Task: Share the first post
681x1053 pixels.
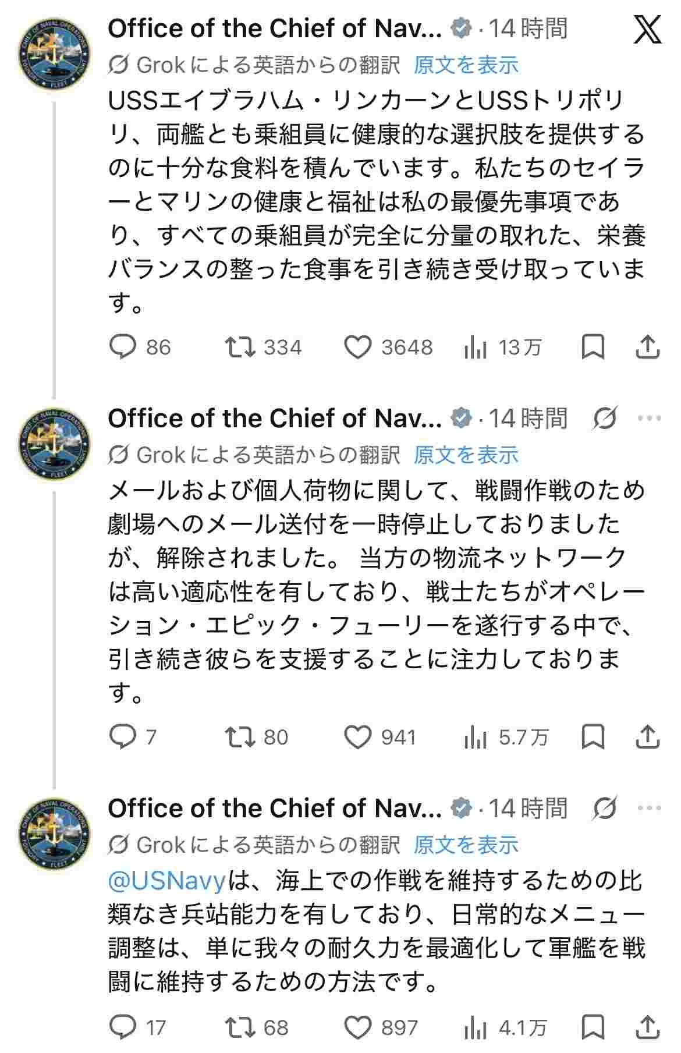Action: click(x=647, y=347)
